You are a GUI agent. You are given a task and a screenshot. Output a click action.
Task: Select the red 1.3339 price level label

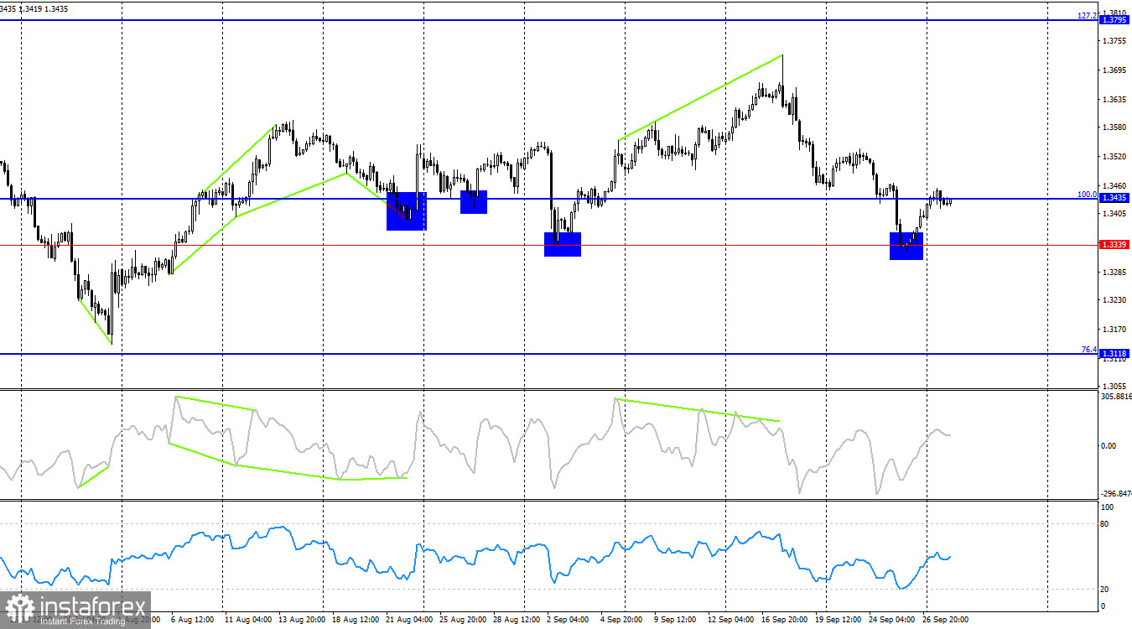[1114, 244]
